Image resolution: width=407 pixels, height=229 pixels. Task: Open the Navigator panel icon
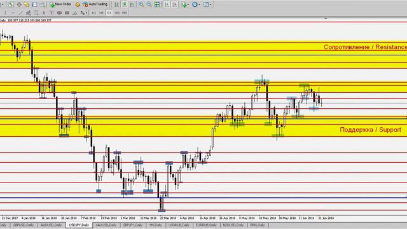point(27,4)
